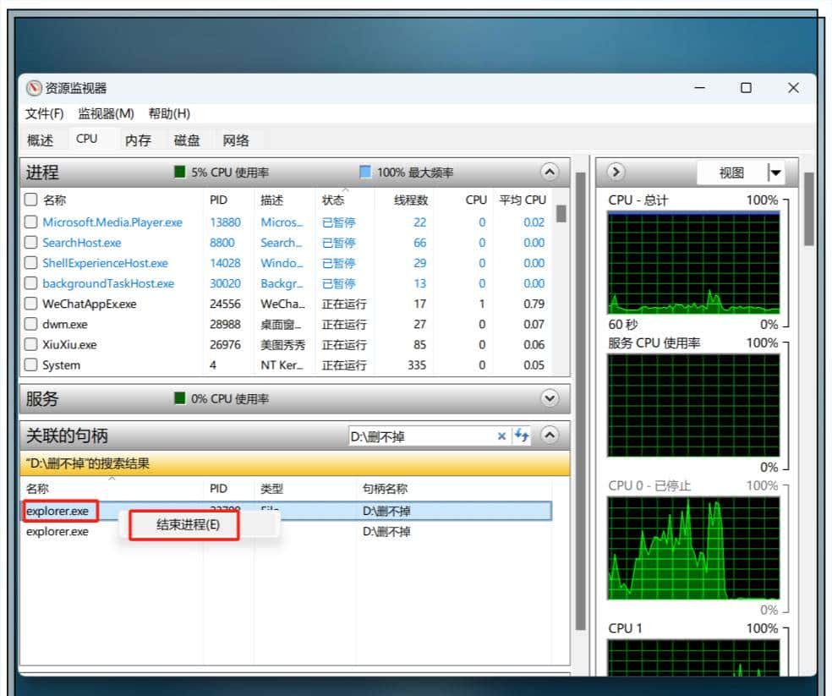Enable the checkbox next to dwm.exe
This screenshot has width=832, height=696.
pyautogui.click(x=31, y=324)
